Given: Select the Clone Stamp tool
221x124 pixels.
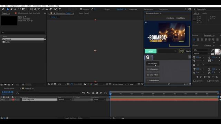Looking at the screenshot, I should click(x=47, y=9).
